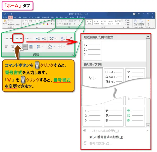Open ribbon display options in the title bar

coord(139,14)
